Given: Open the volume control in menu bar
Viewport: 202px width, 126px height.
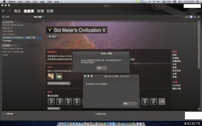Looking at the screenshot, I should [158, 2].
